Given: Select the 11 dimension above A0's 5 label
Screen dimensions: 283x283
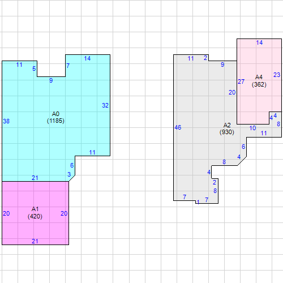Looking at the screenshot, I should coord(19,65).
